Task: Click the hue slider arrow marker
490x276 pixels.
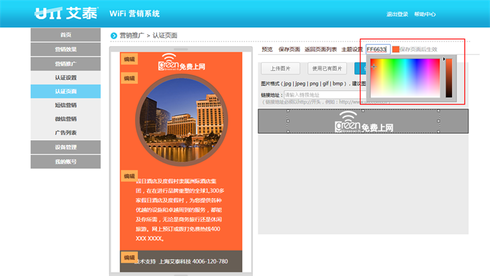Action: (444, 59)
